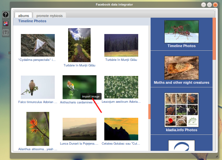
Task: Open the Timeline Photos album with ants
Action: (181, 31)
